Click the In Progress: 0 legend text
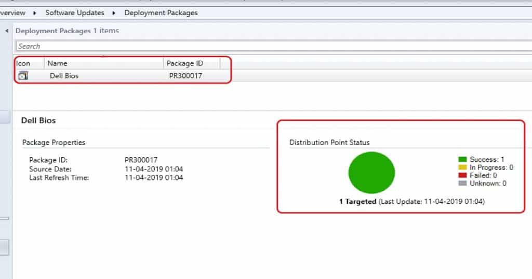 tap(491, 168)
